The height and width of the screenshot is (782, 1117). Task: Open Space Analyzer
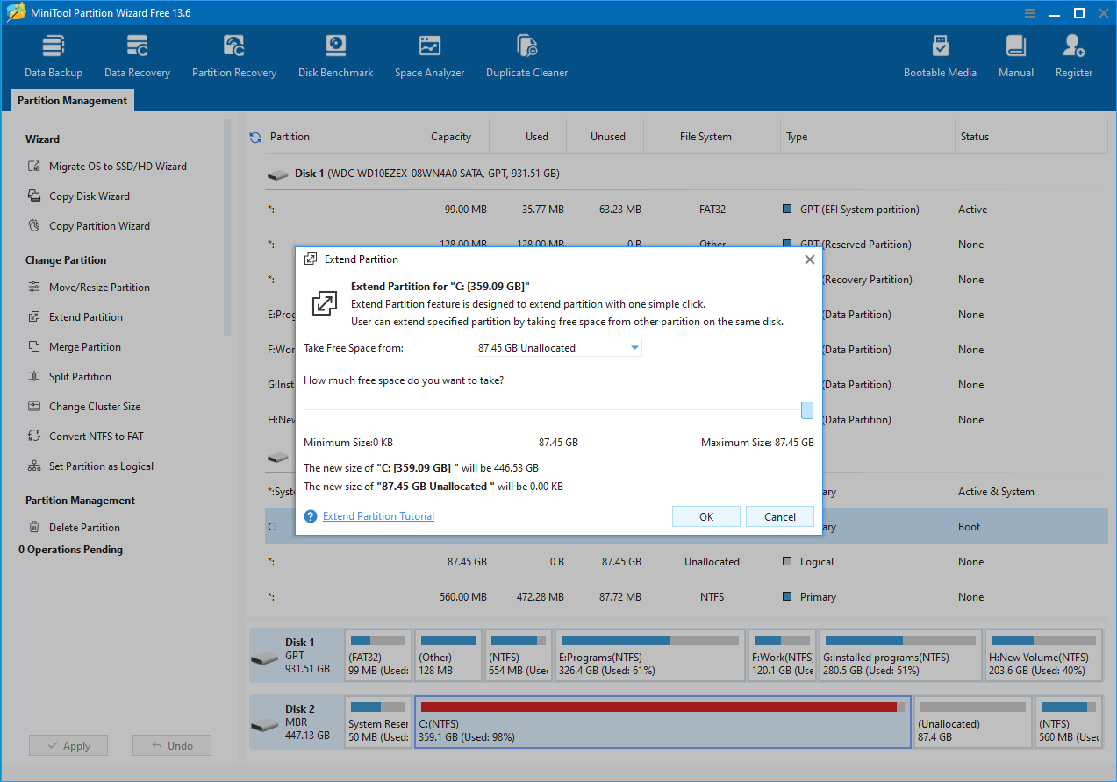[x=429, y=57]
